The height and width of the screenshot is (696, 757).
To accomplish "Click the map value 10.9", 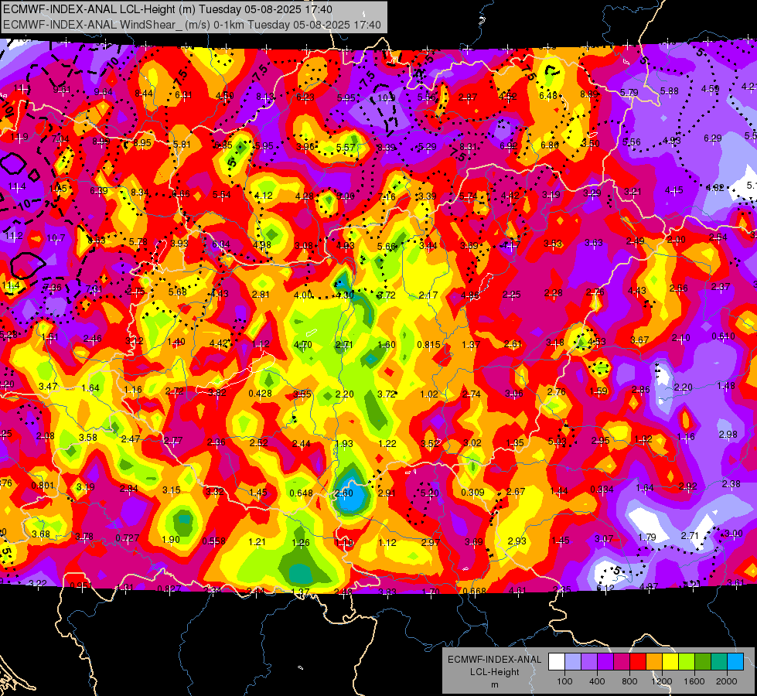I will [386, 98].
